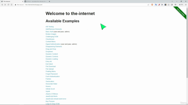Open the JQuery UI Menus link
This screenshot has width=188, height=105.
coord(52,94)
